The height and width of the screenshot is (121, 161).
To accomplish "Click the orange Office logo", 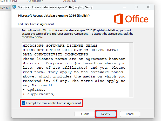I will [x=131, y=19].
